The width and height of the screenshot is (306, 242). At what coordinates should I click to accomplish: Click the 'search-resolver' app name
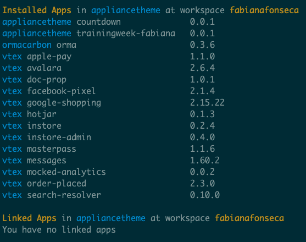[x=64, y=195]
